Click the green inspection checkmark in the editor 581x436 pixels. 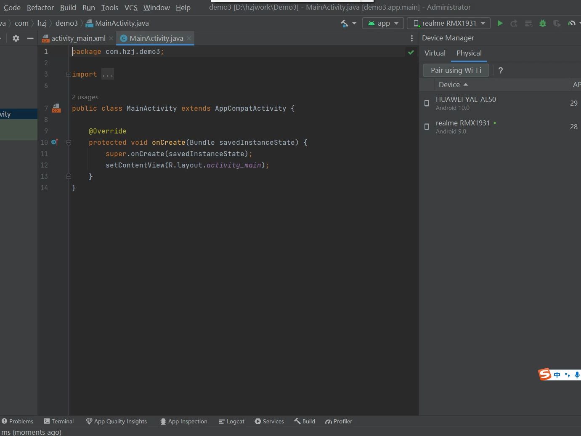pos(411,52)
